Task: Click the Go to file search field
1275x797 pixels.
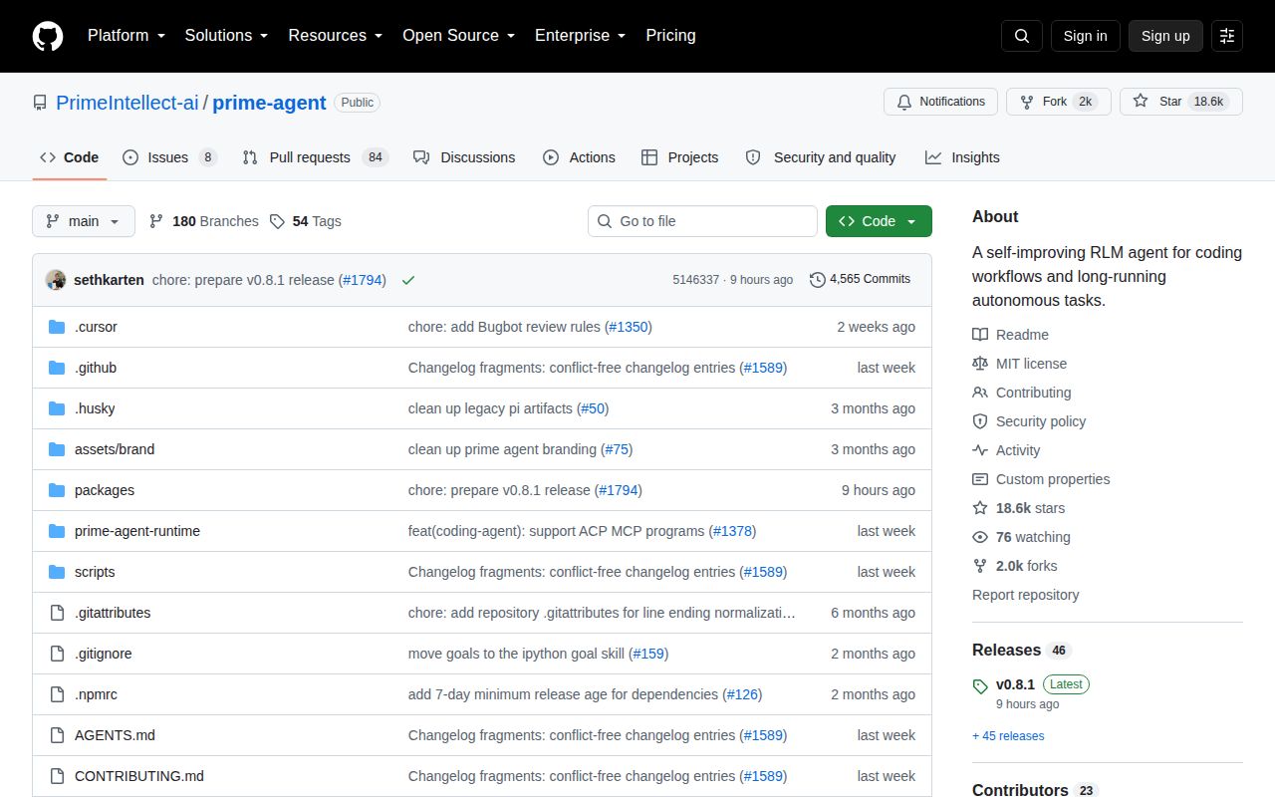Action: click(702, 221)
